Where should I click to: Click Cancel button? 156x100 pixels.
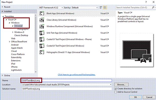click(x=149, y=97)
